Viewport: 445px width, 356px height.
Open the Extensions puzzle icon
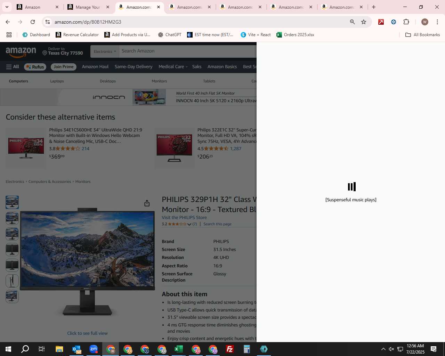coord(406,22)
